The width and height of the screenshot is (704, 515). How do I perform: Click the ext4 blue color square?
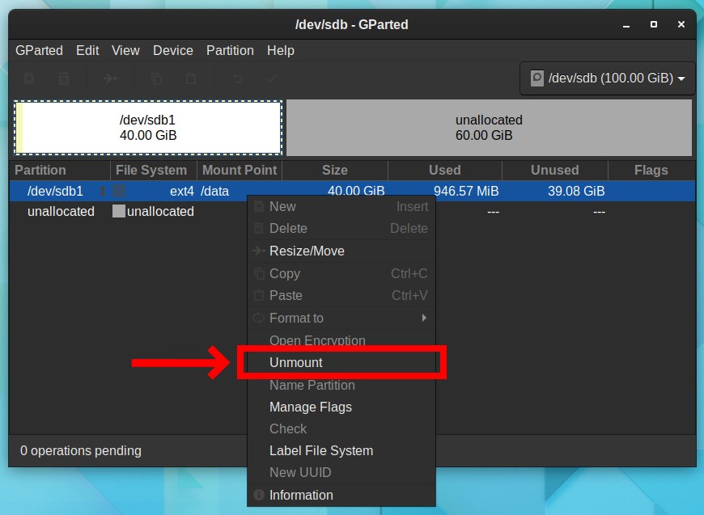coord(119,191)
